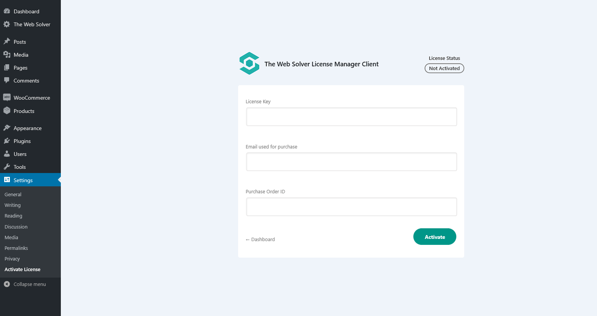Click the Media library icon
Image resolution: width=597 pixels, height=316 pixels.
tap(7, 54)
